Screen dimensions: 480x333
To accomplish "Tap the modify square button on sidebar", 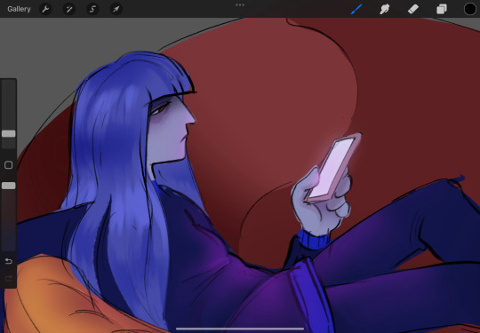I will [9, 165].
